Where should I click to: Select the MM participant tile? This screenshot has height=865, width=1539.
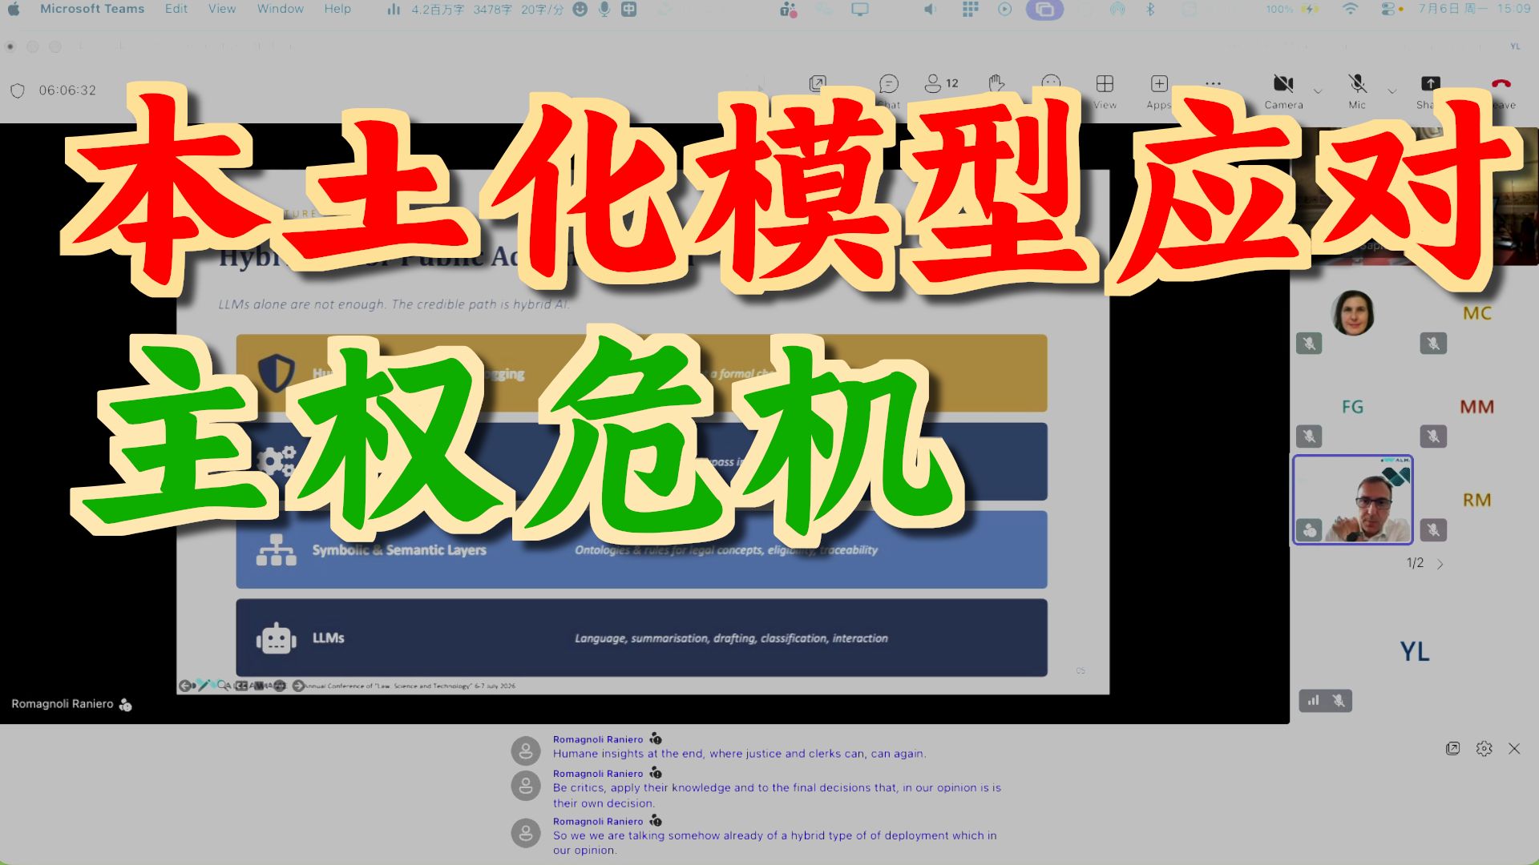click(1477, 408)
